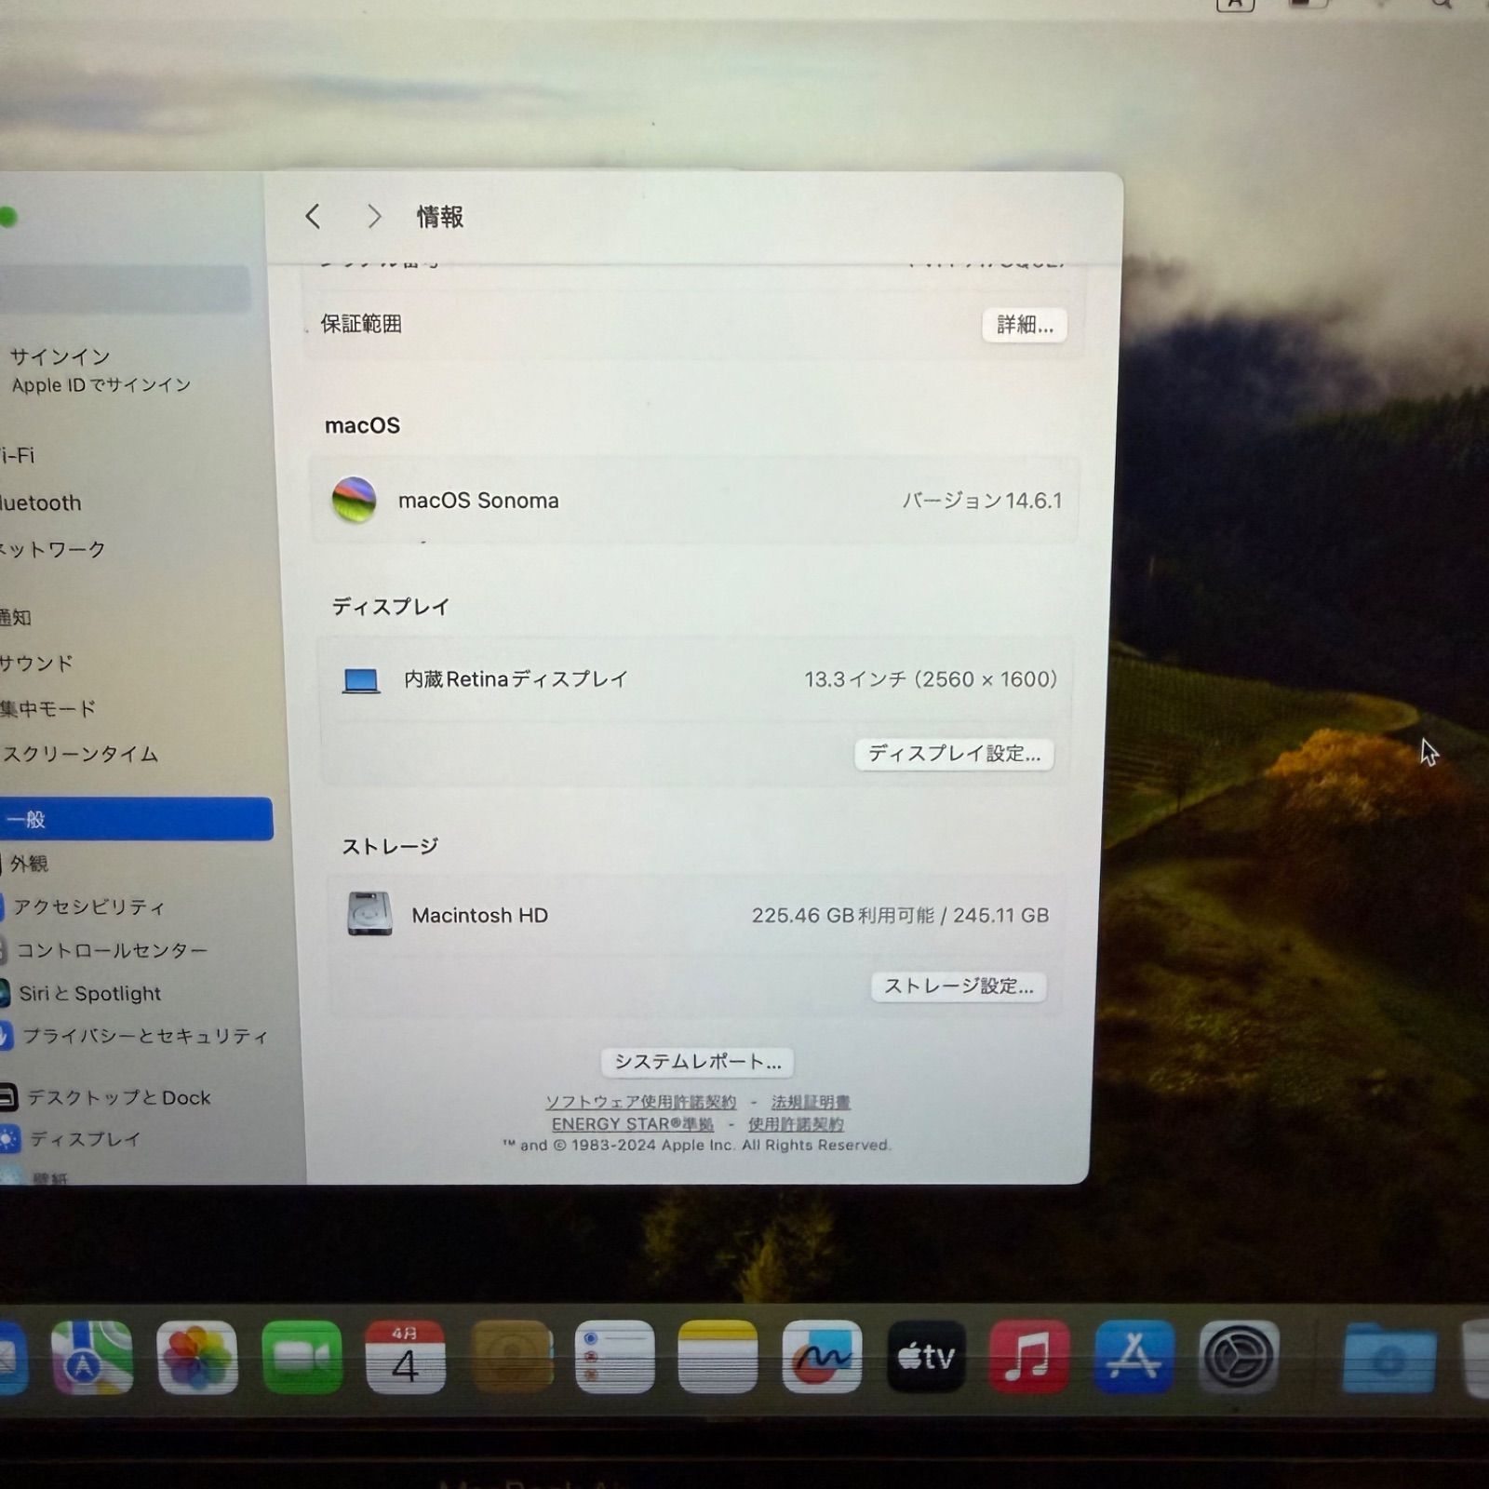
Task: Select ネットワーク in the sidebar
Action: pos(53,549)
